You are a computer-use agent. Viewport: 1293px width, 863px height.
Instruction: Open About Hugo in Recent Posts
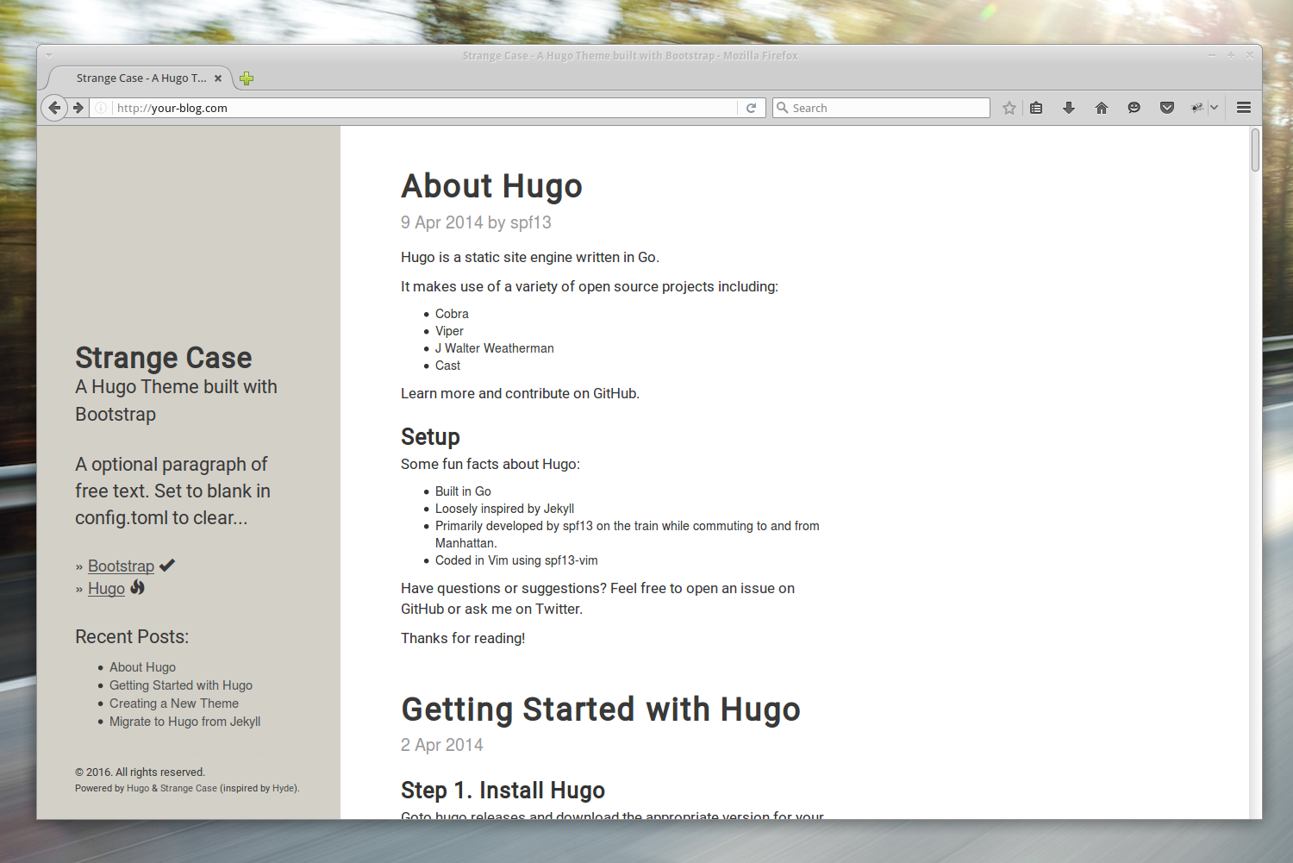[x=142, y=667]
